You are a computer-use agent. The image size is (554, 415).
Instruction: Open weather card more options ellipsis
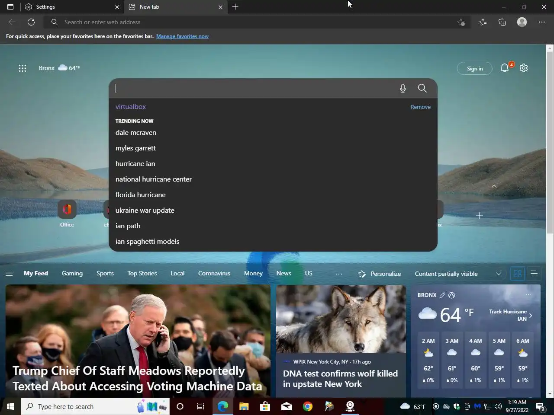click(x=528, y=295)
